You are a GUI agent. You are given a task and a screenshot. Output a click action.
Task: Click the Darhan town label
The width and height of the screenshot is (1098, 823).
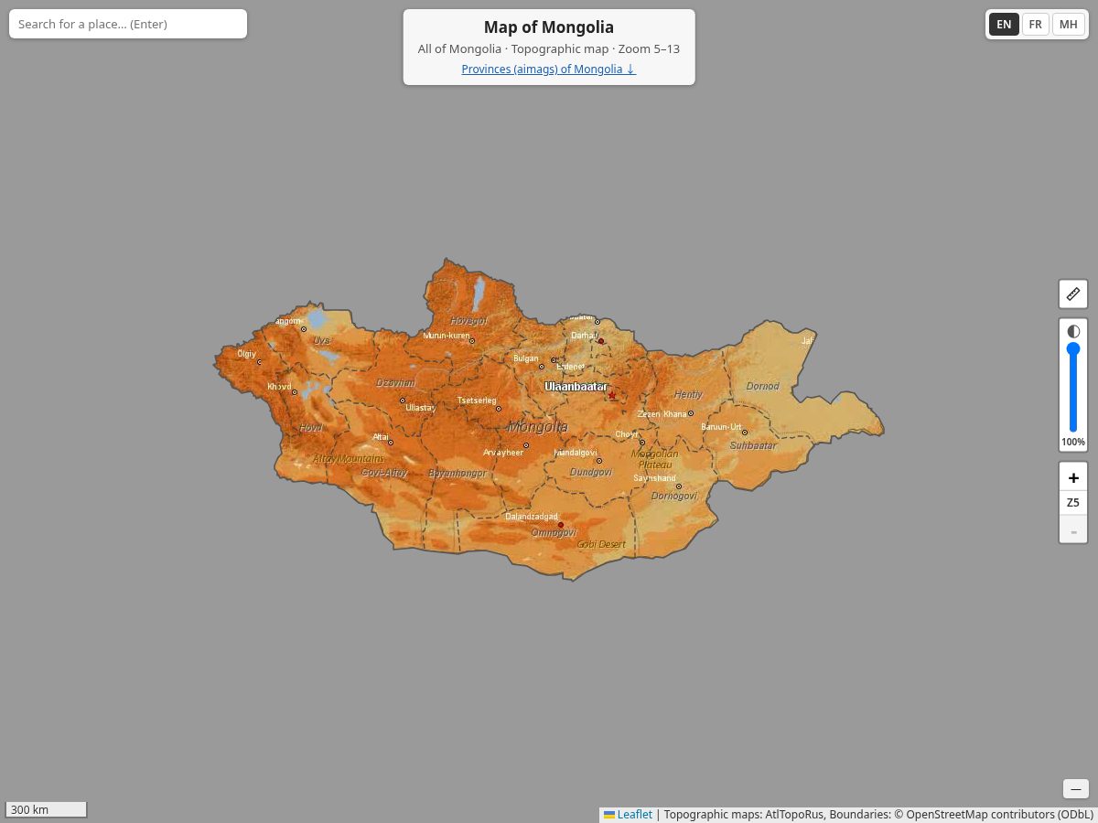pyautogui.click(x=584, y=336)
